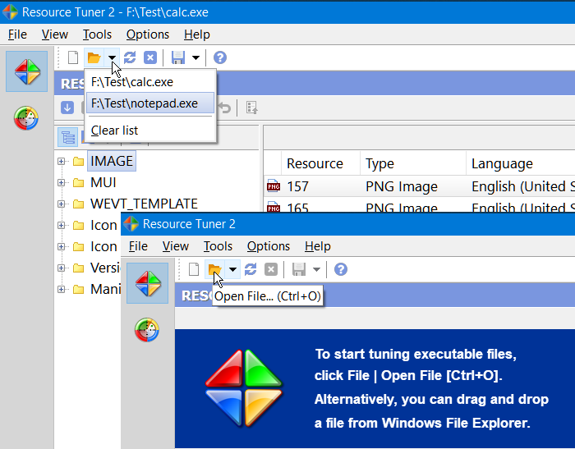Click blue down-arrow icon in resource toolbar

[67, 108]
